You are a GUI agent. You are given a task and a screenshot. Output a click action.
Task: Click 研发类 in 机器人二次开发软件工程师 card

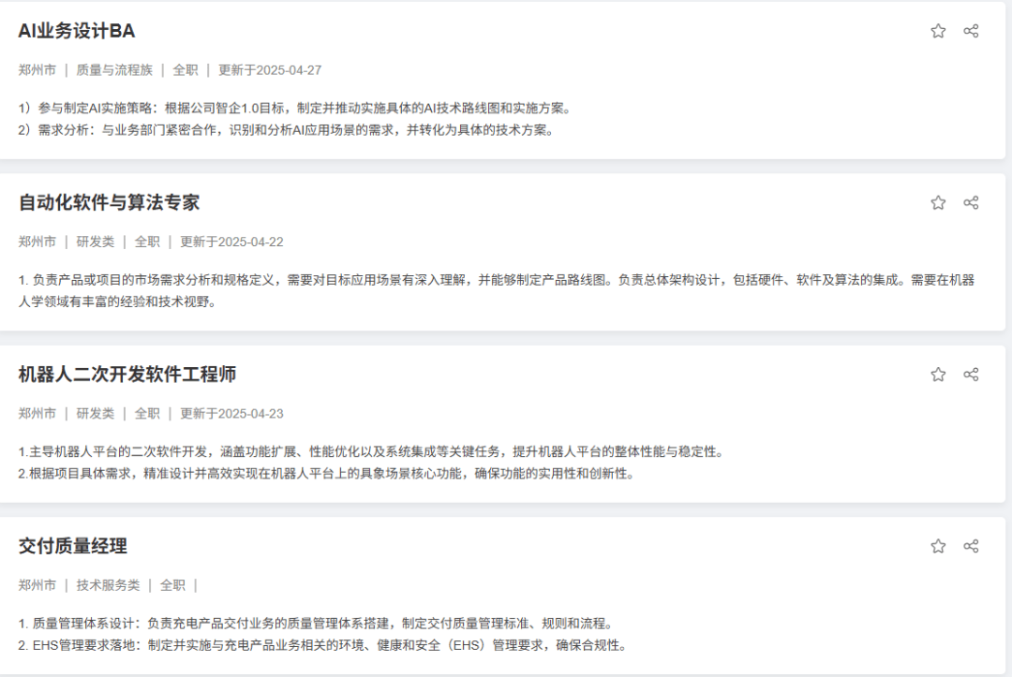point(95,414)
